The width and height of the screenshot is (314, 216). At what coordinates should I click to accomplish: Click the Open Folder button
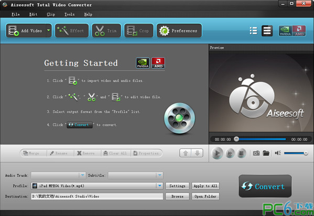pyautogui.click(x=205, y=197)
